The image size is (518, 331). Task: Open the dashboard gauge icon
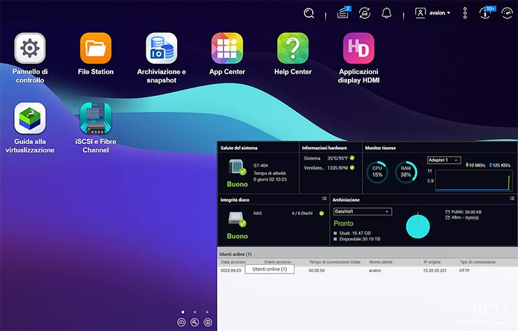pos(507,13)
